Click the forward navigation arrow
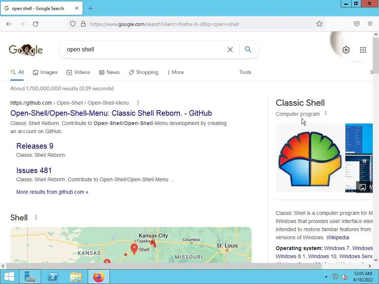 tap(22, 24)
